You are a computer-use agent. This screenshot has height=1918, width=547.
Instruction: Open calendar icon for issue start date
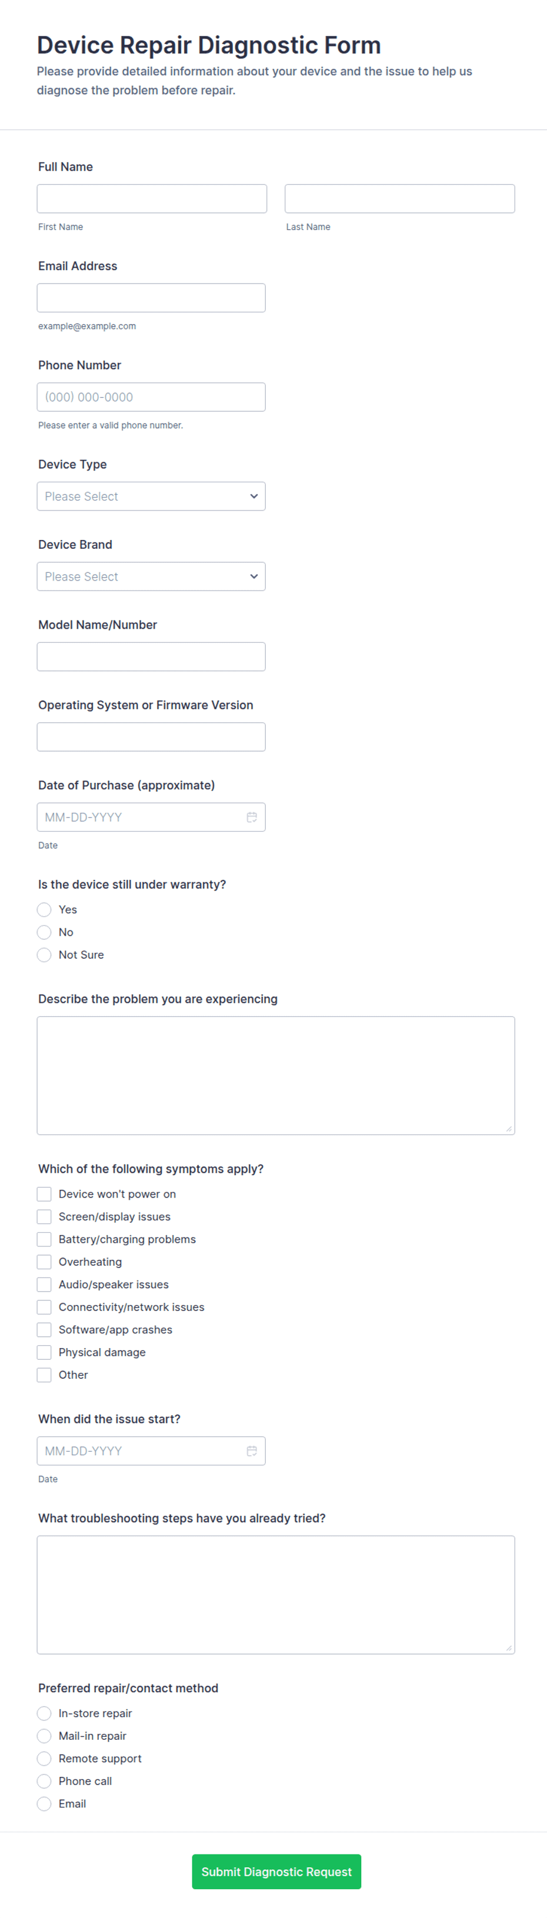point(252,1450)
